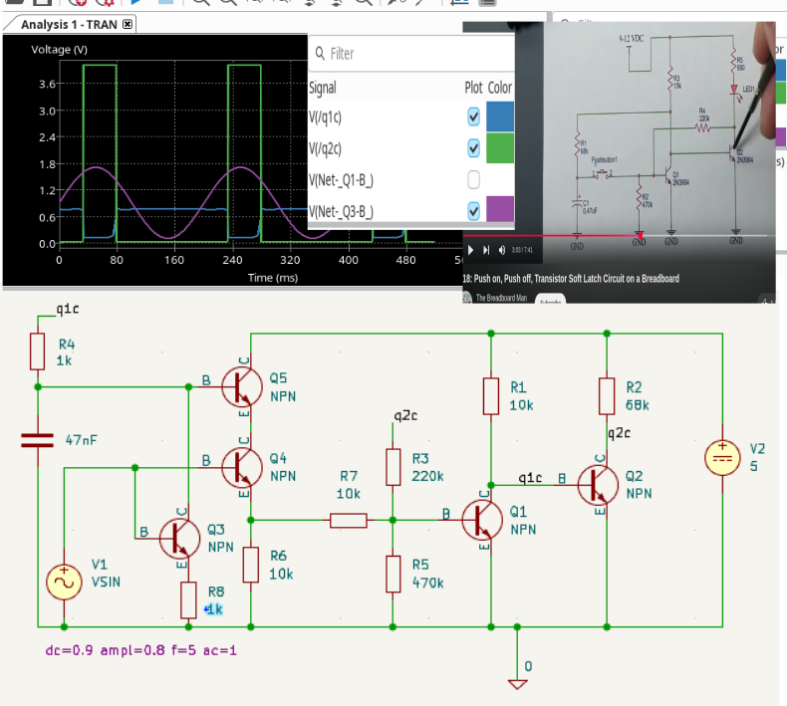Select the 47nF capacitor symbol

pos(38,440)
